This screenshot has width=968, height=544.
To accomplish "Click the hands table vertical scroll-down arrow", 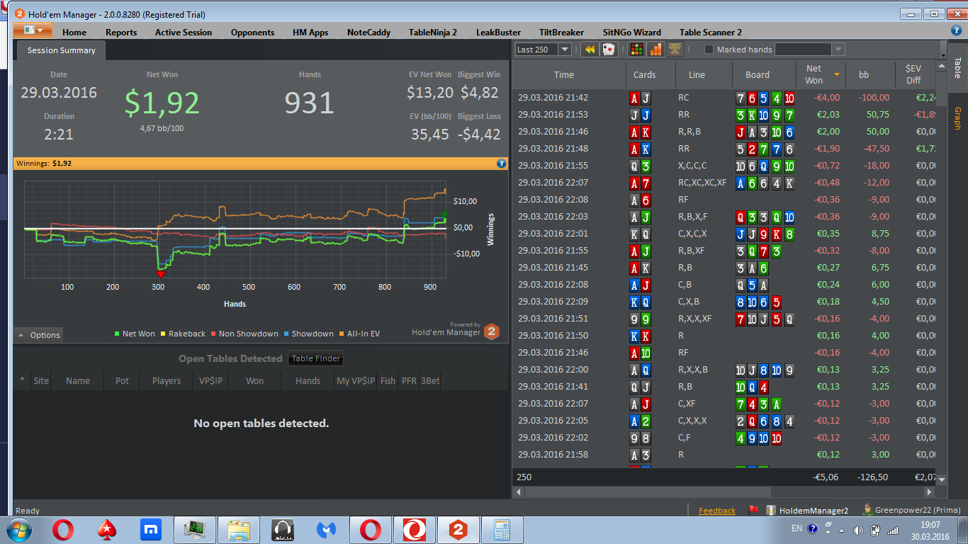I will point(942,480).
